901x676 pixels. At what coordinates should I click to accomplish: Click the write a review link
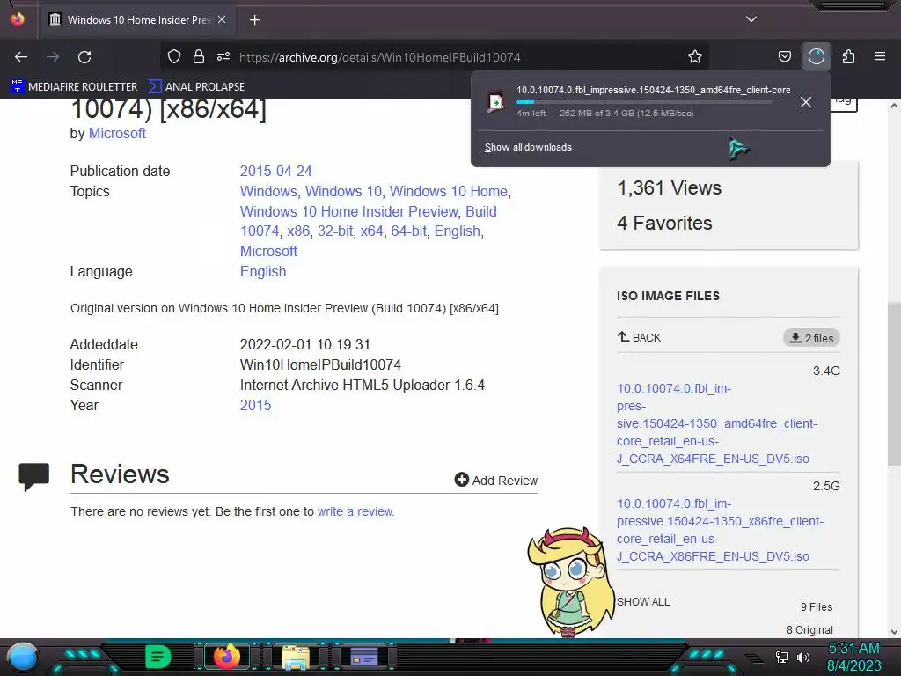[355, 511]
